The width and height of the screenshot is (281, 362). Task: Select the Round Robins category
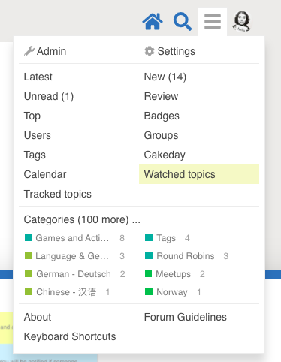(186, 256)
